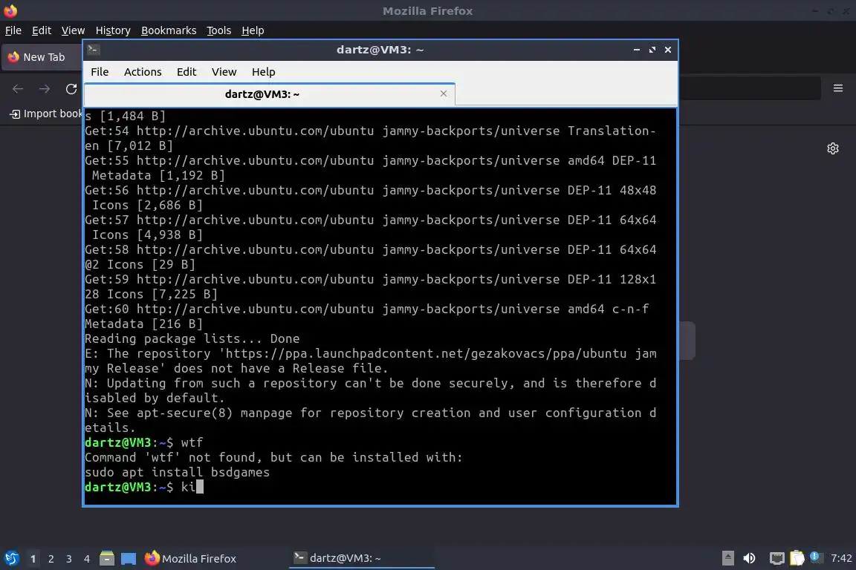Click the Get:54 archive.ubuntu.com URL
This screenshot has width=856, height=570.
[x=255, y=131]
